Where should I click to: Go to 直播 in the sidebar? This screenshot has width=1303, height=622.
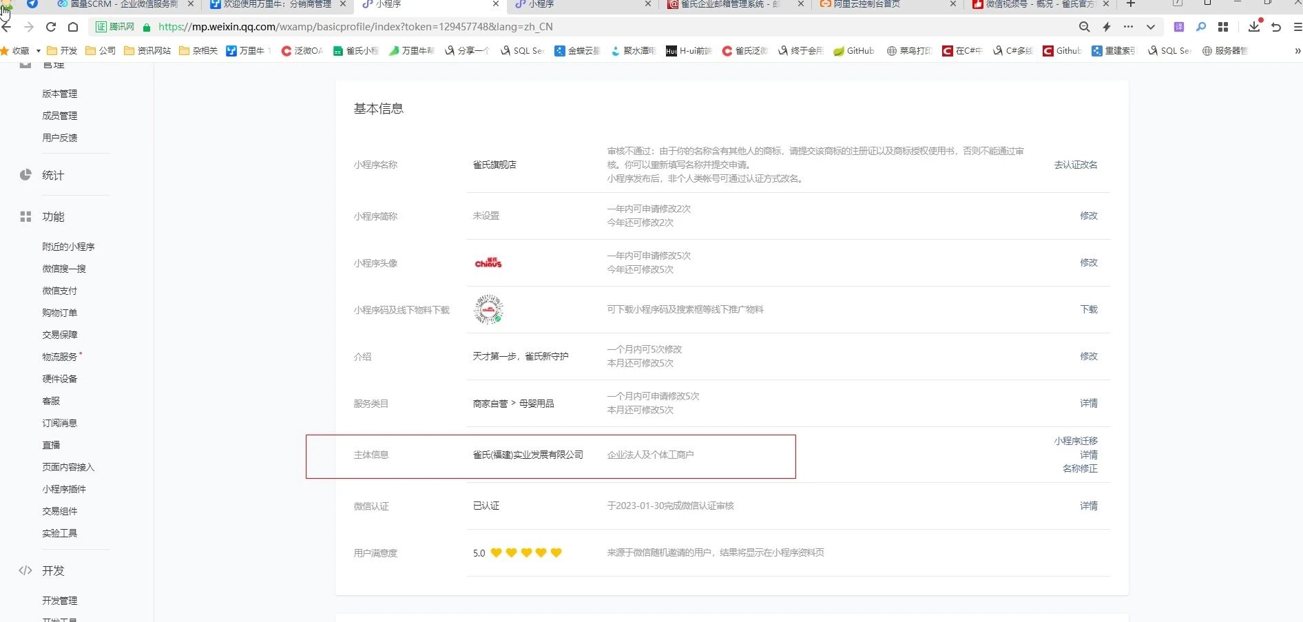pyautogui.click(x=51, y=445)
